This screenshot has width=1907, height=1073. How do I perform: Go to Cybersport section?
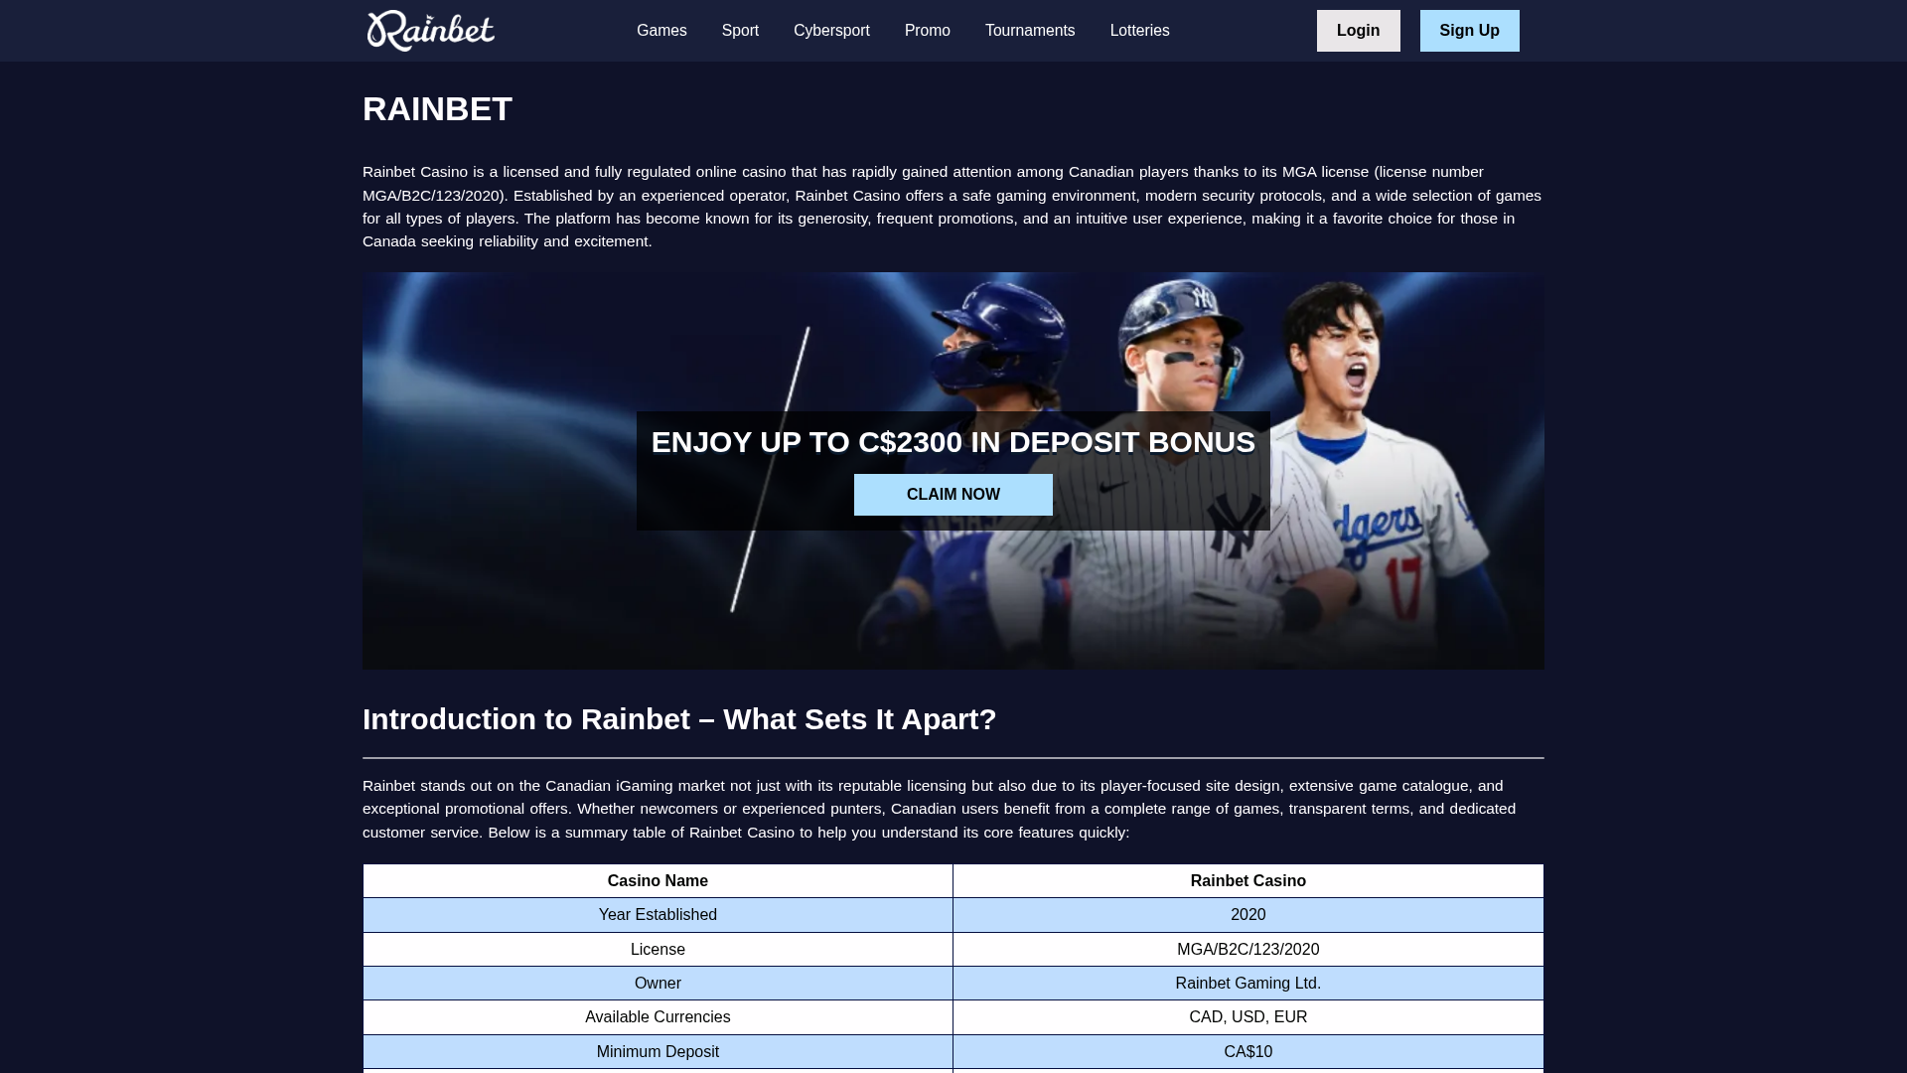click(831, 31)
